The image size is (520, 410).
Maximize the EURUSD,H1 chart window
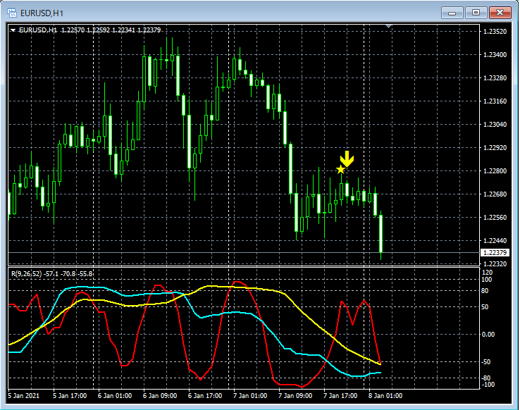tap(476, 12)
